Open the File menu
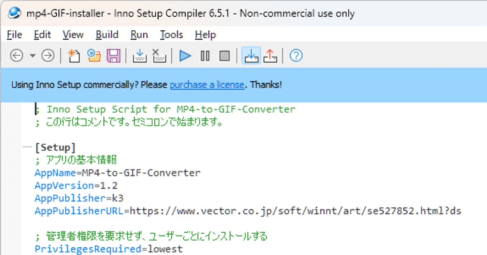Screen dimensions: 487x255 point(14,35)
